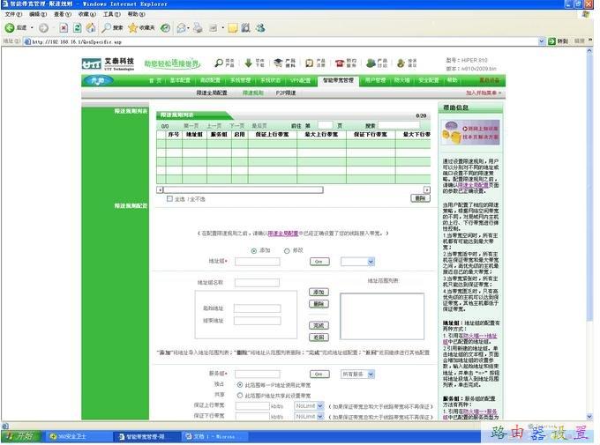Open the star 收藏夹 favorites icon
This screenshot has height=445, width=600.
[x=132, y=27]
